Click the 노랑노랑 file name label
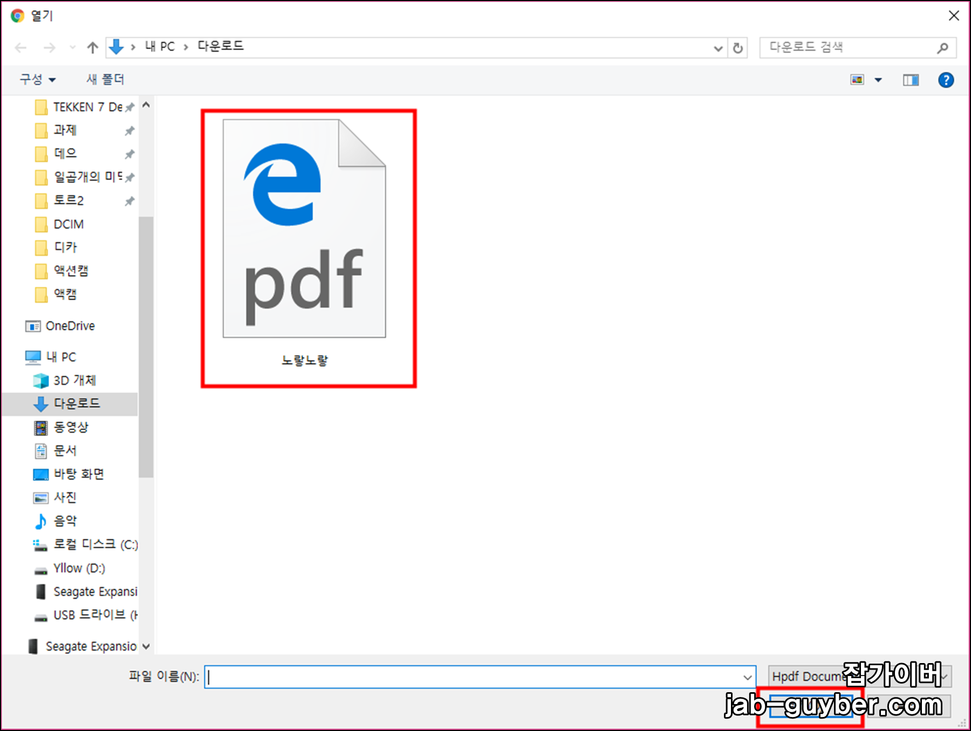Viewport: 971px width, 731px height. click(x=304, y=361)
